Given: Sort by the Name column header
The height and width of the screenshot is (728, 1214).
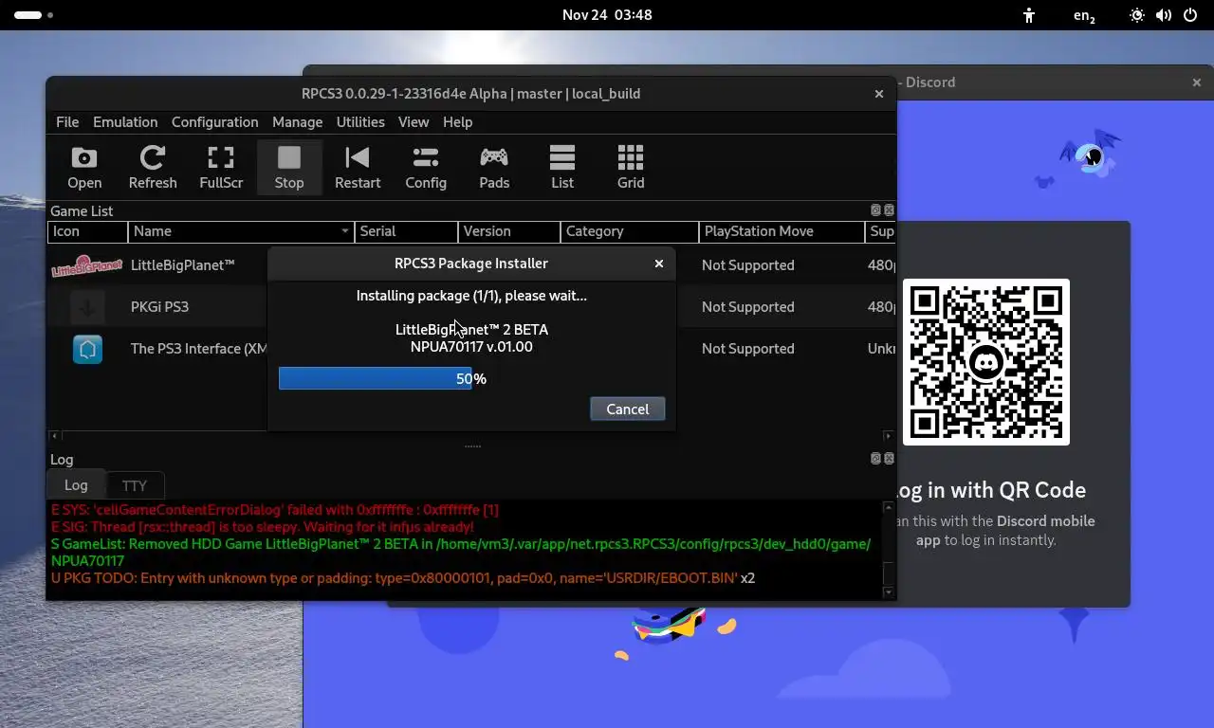Looking at the screenshot, I should click(x=241, y=231).
